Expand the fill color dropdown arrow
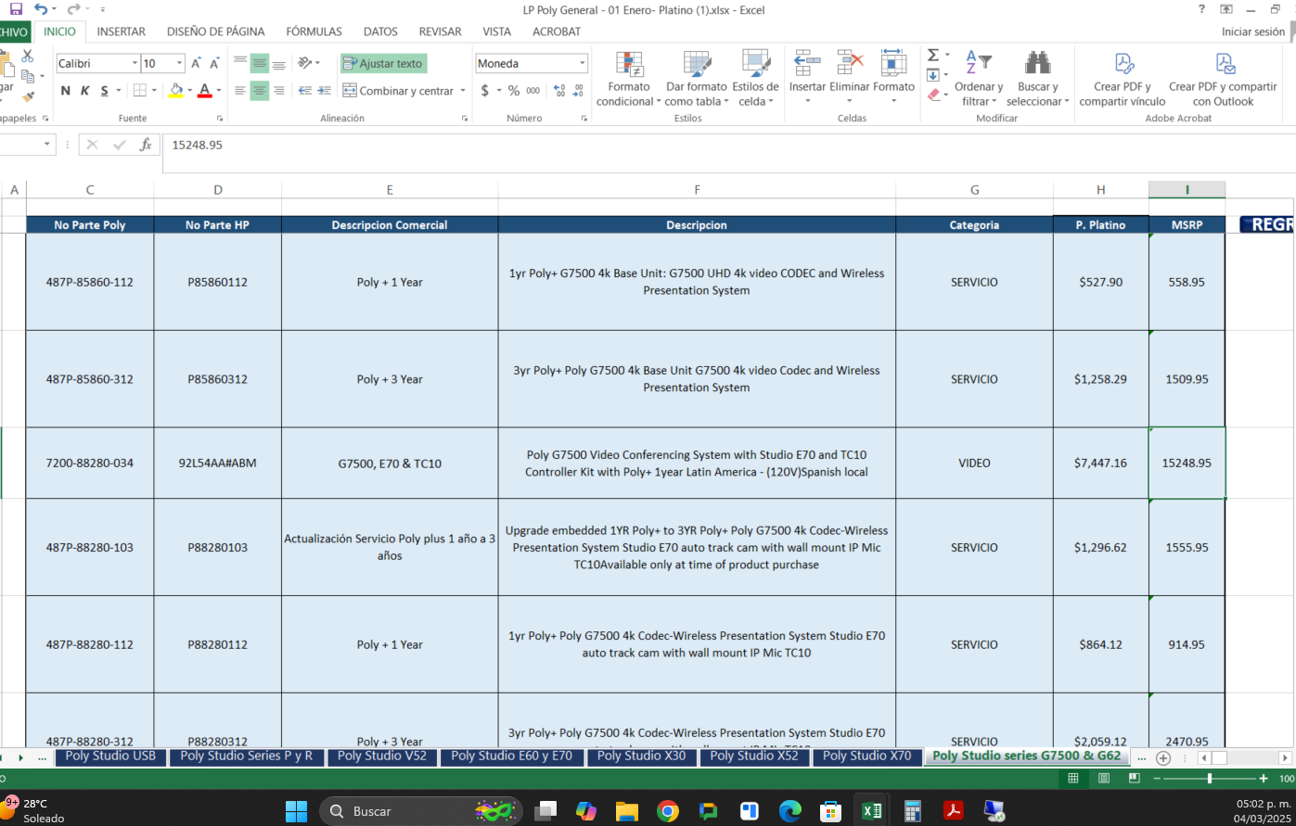Screen dimensions: 1296x826 [x=189, y=90]
